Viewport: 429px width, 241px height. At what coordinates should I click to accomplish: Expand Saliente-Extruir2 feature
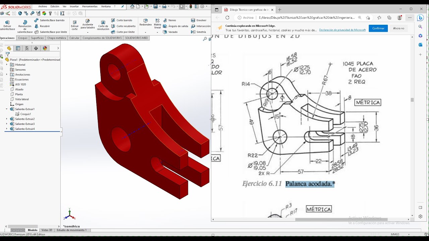7,119
